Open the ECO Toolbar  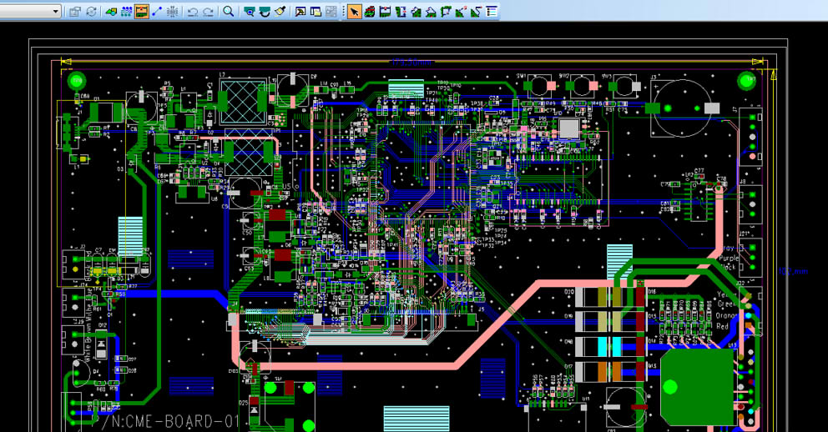pyautogui.click(x=157, y=12)
